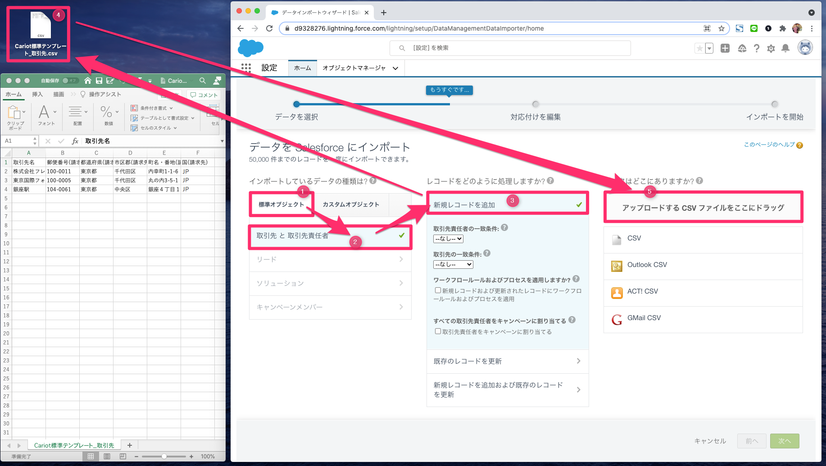Click the Excel zoom slider handle
This screenshot has height=466, width=826.
(x=164, y=457)
